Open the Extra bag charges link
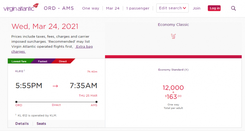This screenshot has width=245, height=131. 84,46
